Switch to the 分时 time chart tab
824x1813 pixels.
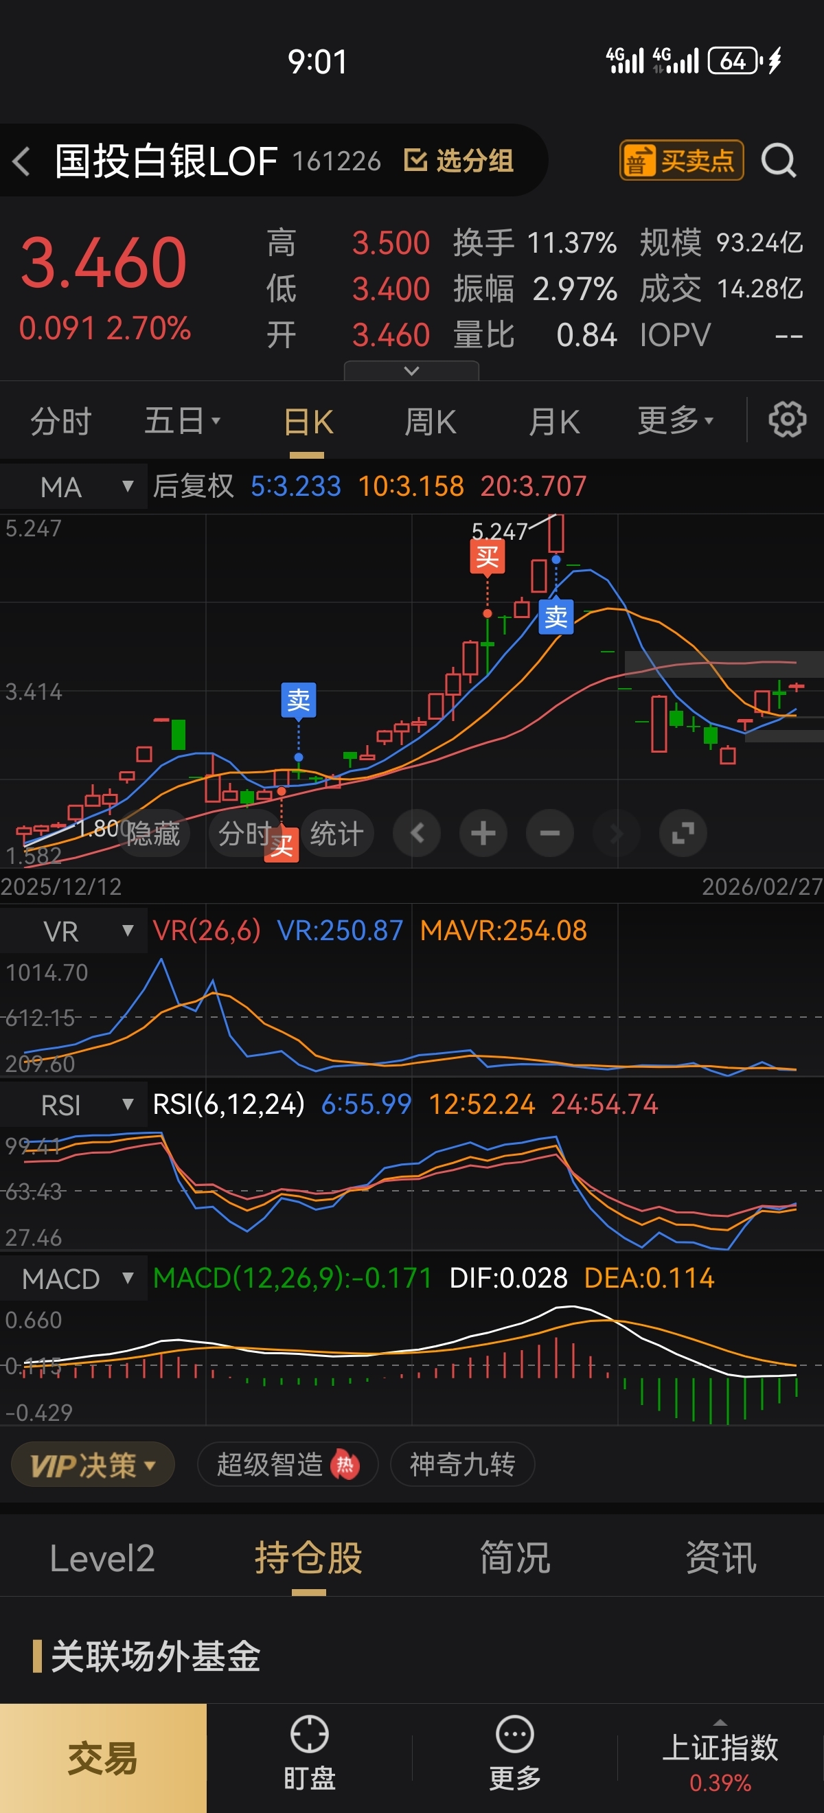pyautogui.click(x=61, y=421)
